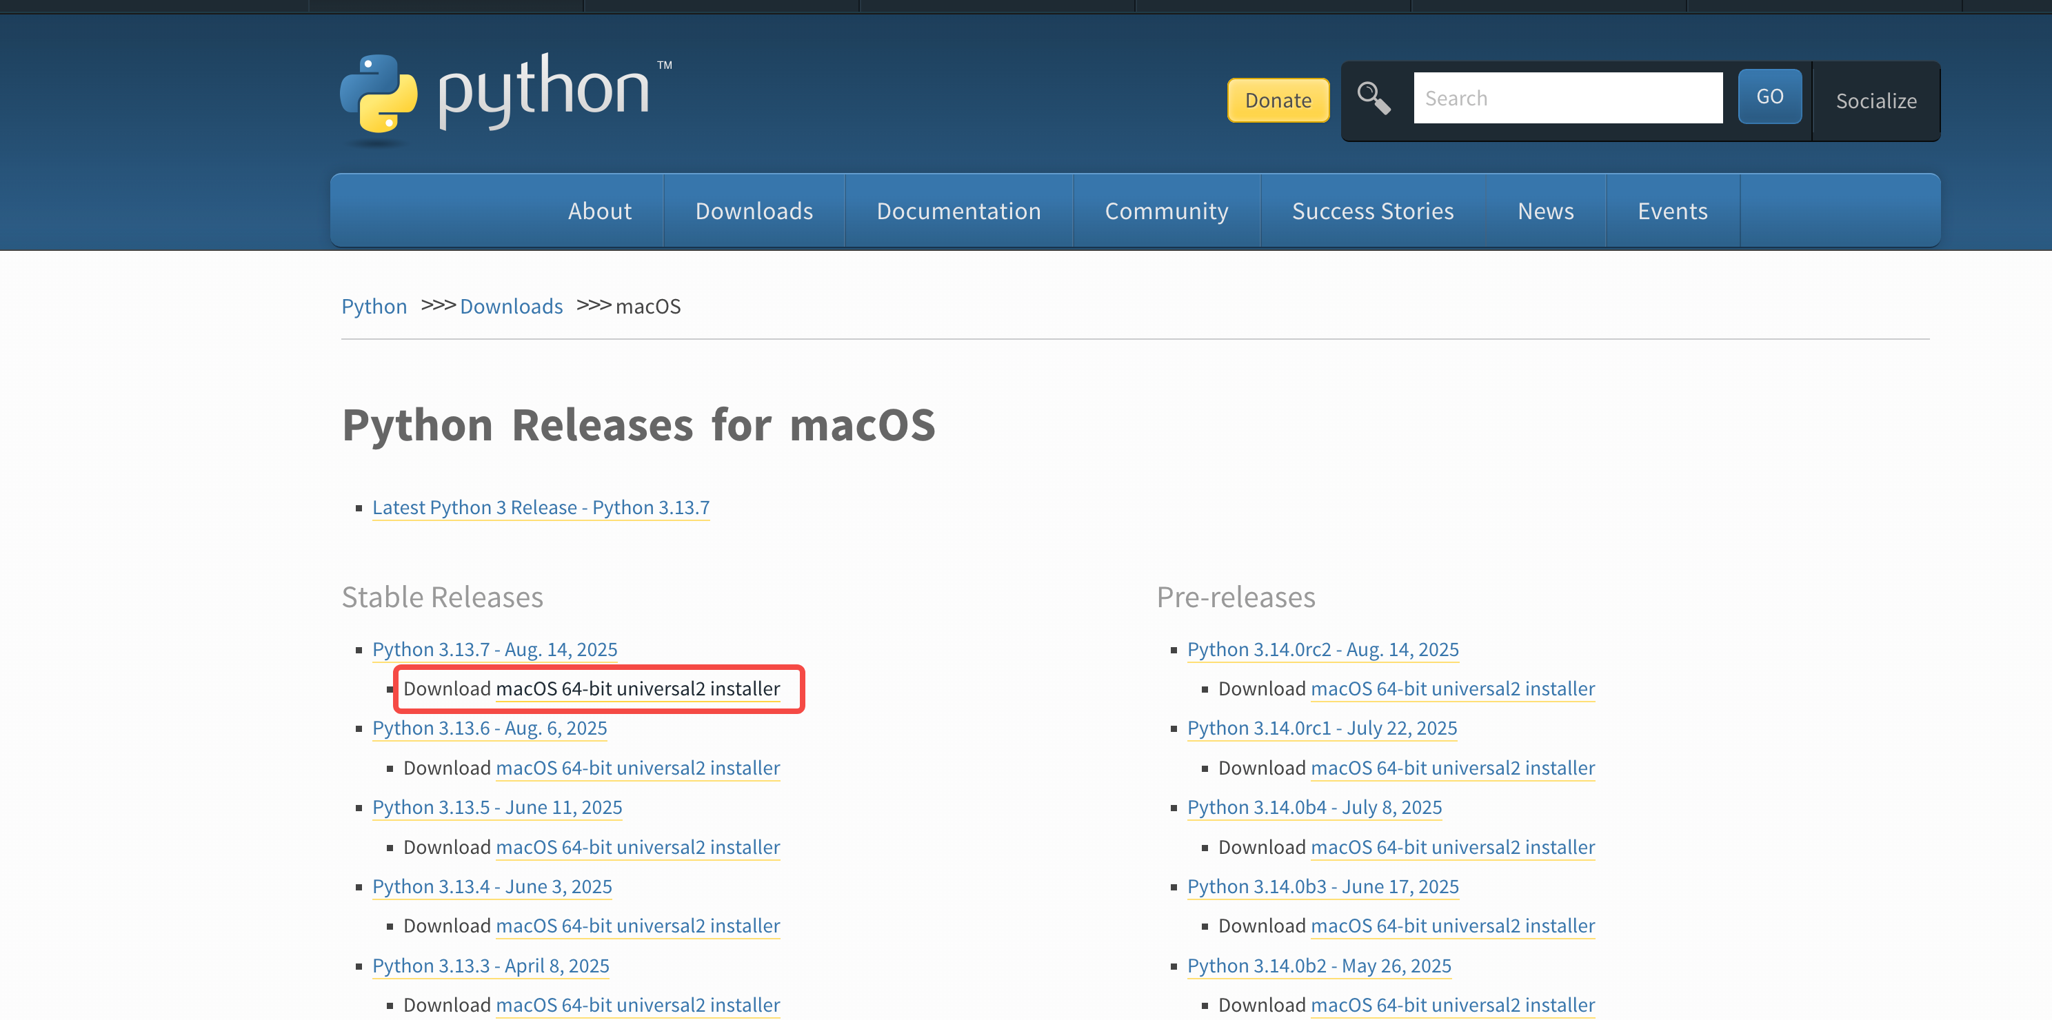Open Python 3.14.0rc2 pre-release link
This screenshot has height=1020, width=2052.
[1322, 650]
